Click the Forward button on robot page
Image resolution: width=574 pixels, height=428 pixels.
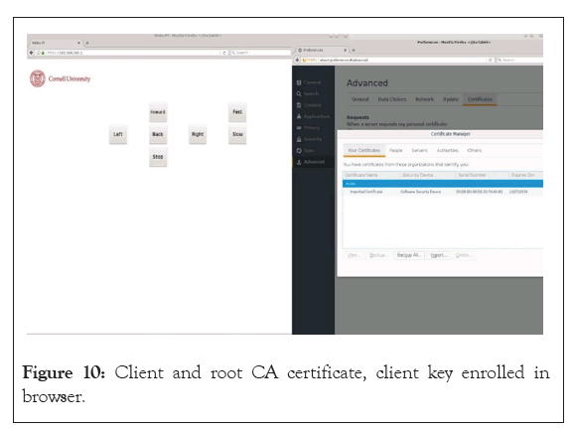coord(158,112)
